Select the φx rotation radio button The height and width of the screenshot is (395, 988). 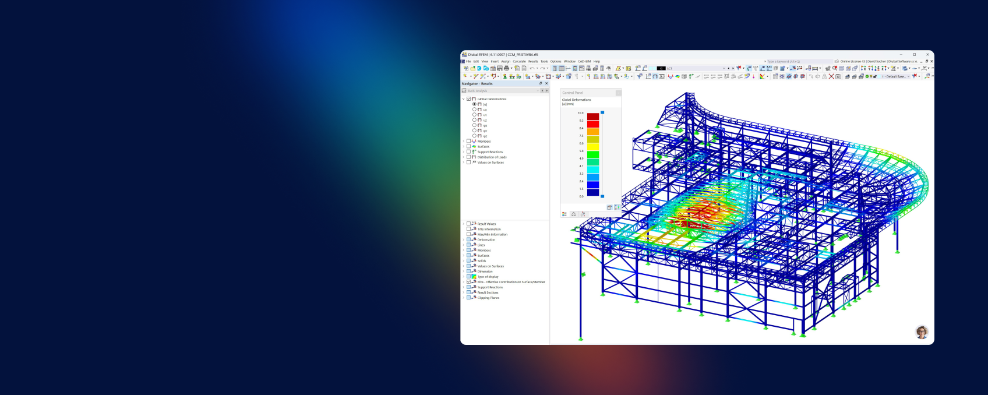(x=474, y=125)
